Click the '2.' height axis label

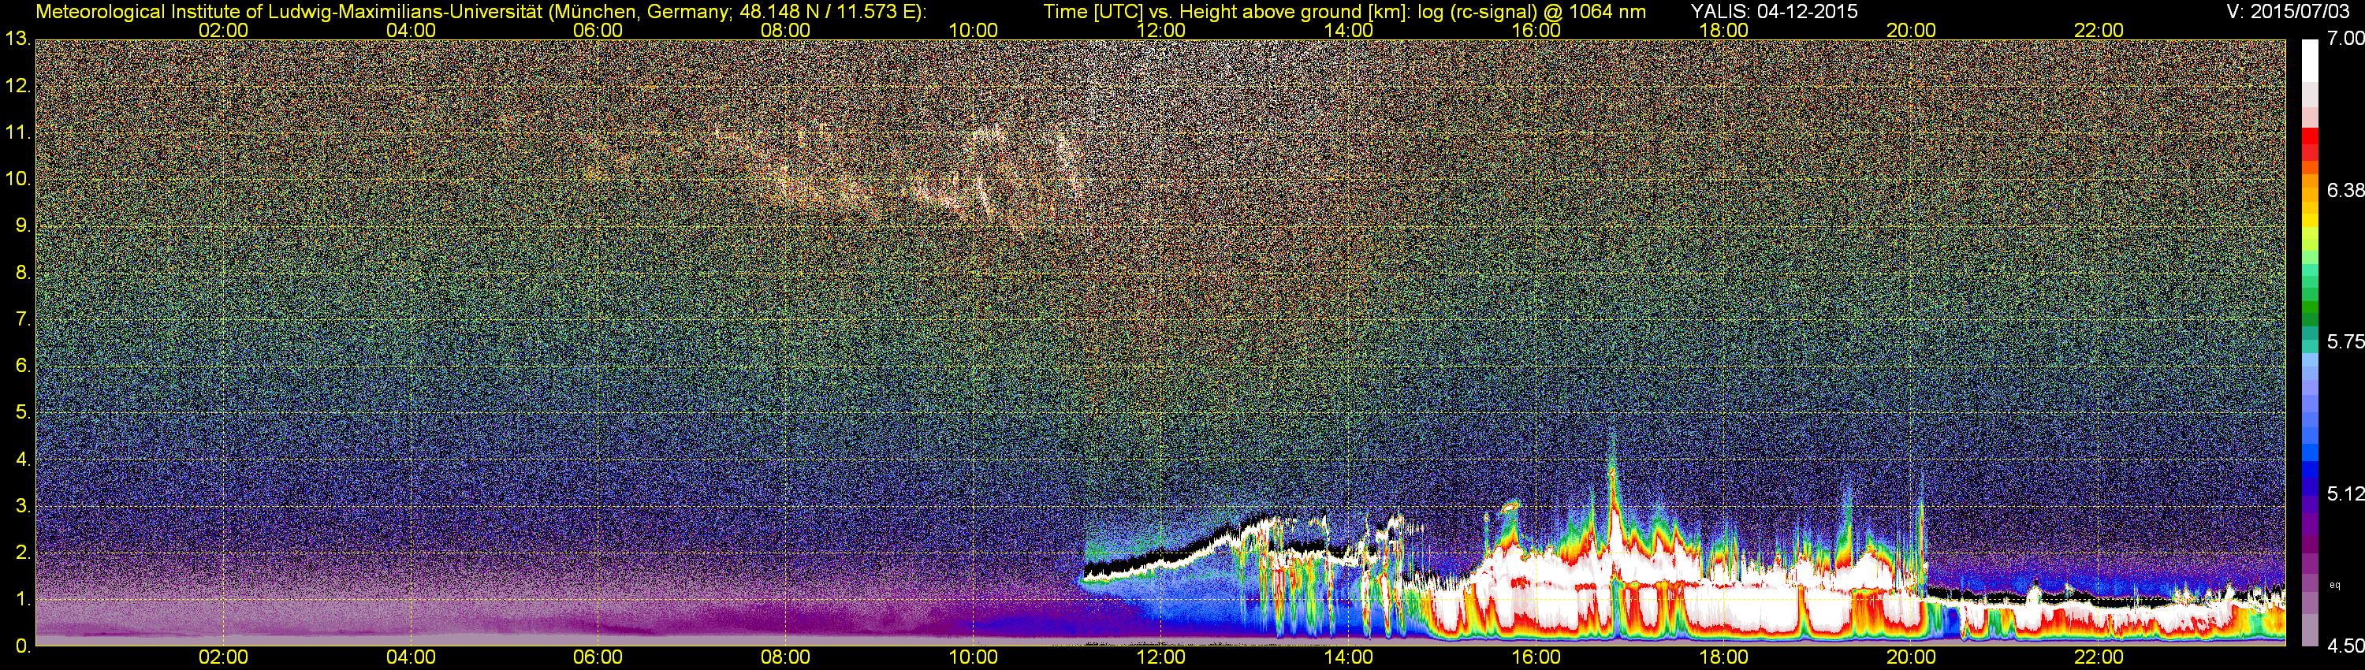23,553
